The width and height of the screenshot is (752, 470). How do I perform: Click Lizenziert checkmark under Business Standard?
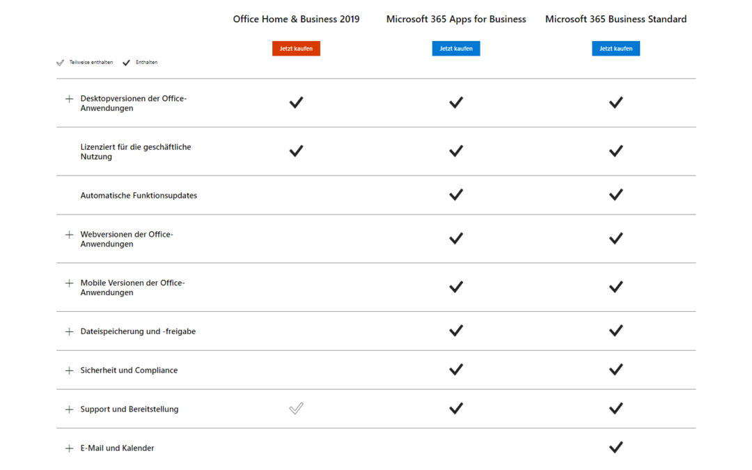(616, 150)
